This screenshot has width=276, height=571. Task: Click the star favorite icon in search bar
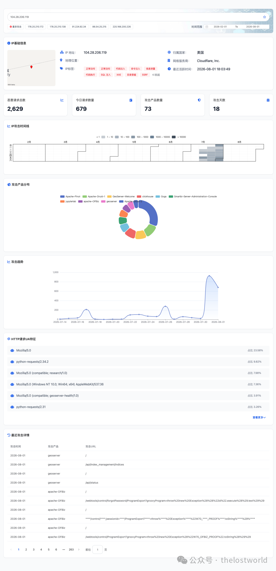click(264, 17)
